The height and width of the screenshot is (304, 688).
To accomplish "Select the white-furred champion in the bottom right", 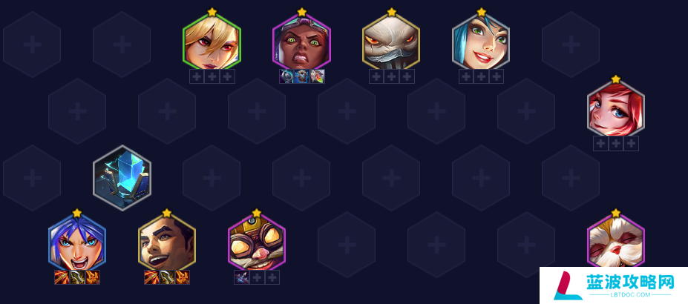I will (615, 241).
